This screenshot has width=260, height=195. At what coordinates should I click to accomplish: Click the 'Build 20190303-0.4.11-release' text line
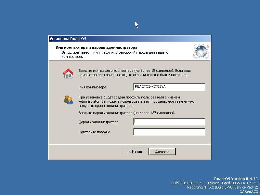tap(215, 183)
